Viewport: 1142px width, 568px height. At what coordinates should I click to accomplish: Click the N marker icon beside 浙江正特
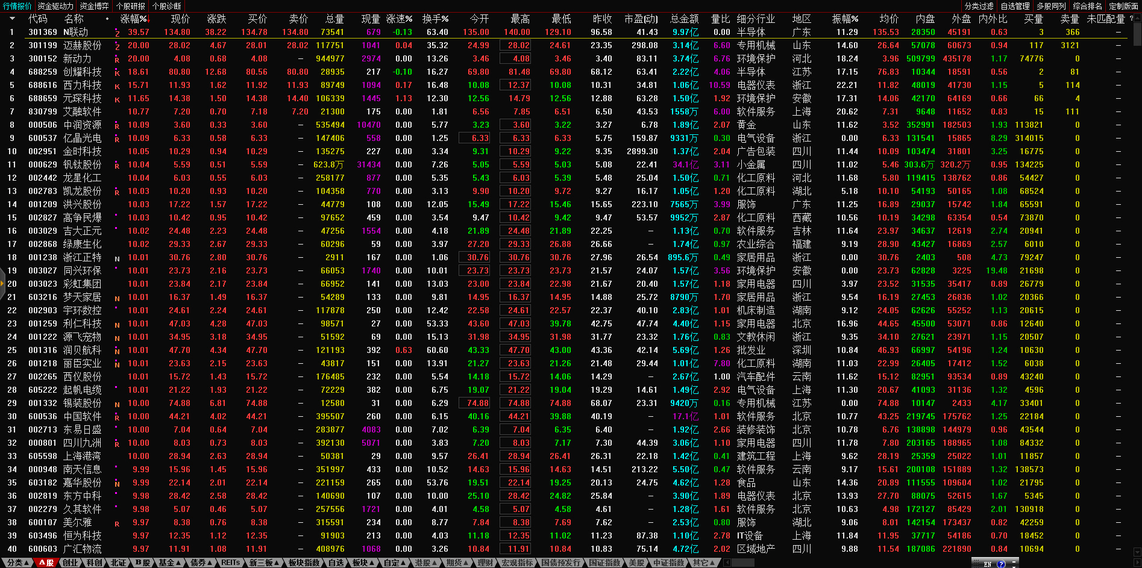[x=117, y=258]
